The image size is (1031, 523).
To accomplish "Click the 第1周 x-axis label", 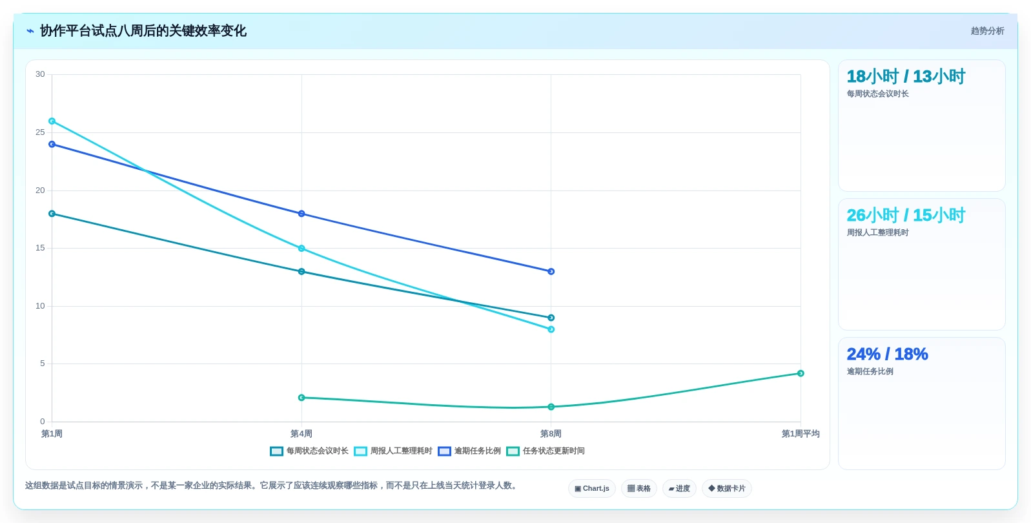I will [x=52, y=434].
